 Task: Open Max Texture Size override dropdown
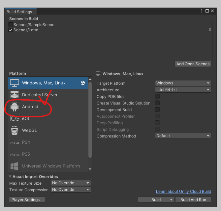(x=71, y=183)
